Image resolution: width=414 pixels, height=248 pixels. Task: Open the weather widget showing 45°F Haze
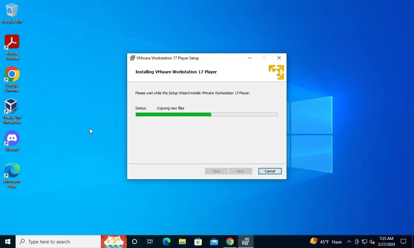326,242
